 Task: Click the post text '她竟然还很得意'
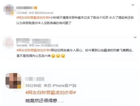tap(41, 101)
